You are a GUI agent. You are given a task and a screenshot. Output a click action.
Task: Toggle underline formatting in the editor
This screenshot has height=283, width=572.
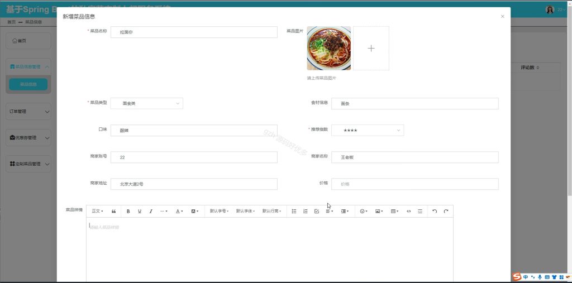[x=139, y=211]
